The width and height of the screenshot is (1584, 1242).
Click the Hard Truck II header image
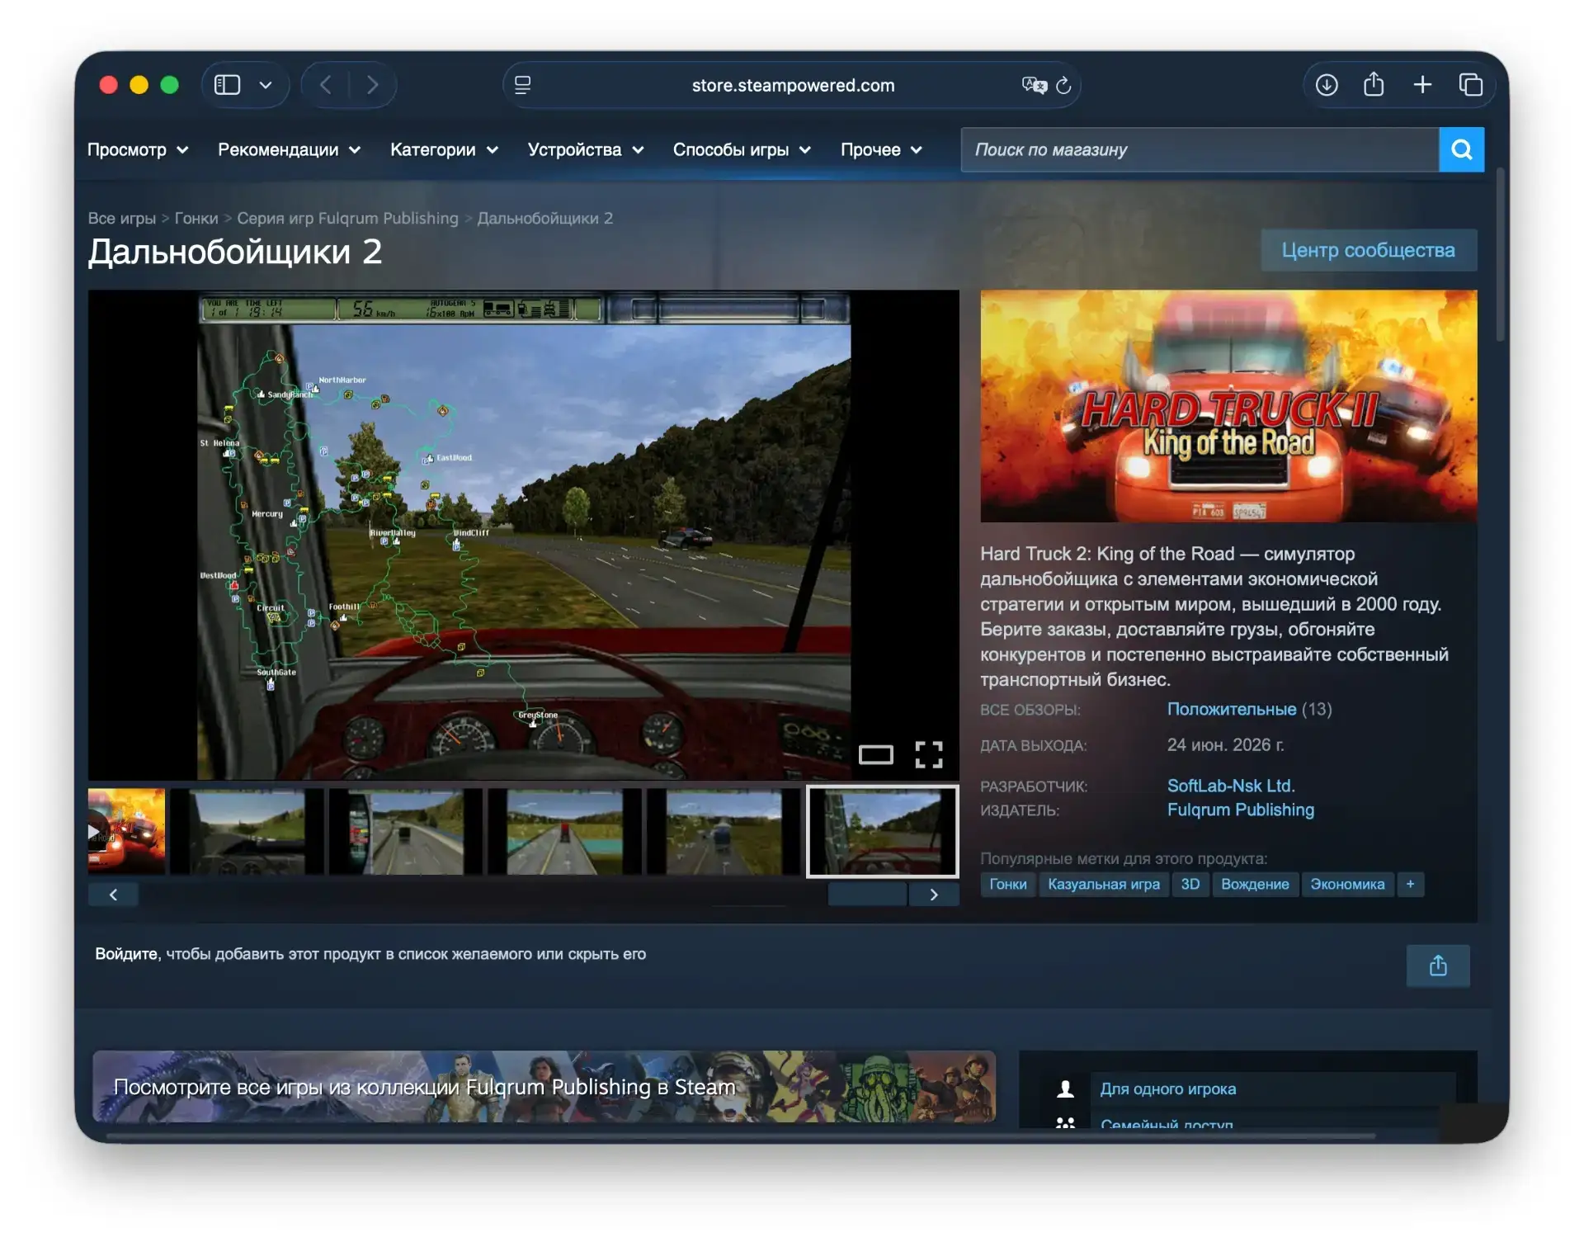pos(1228,406)
